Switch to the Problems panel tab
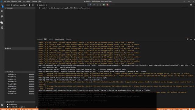 point(40,39)
